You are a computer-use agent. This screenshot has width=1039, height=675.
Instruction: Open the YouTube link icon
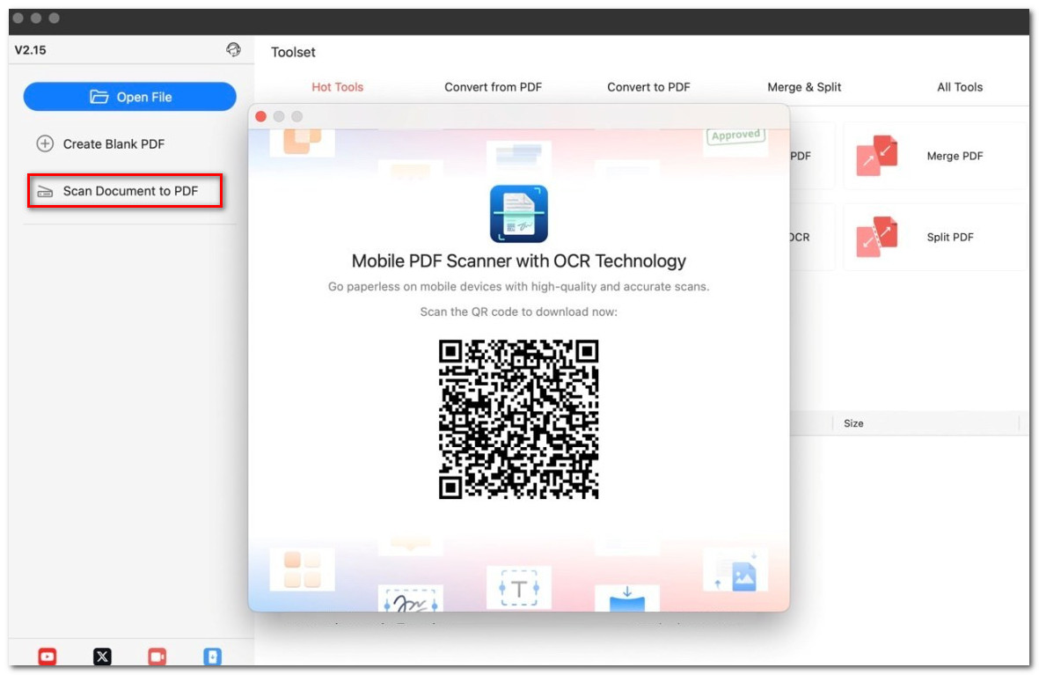(x=48, y=657)
